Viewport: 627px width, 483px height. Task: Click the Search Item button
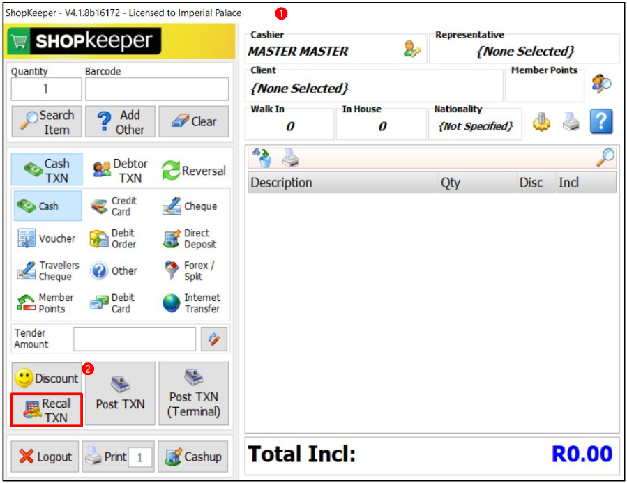[47, 121]
